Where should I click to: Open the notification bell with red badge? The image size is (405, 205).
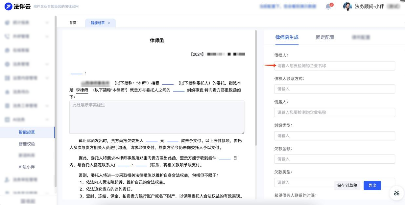[328, 7]
